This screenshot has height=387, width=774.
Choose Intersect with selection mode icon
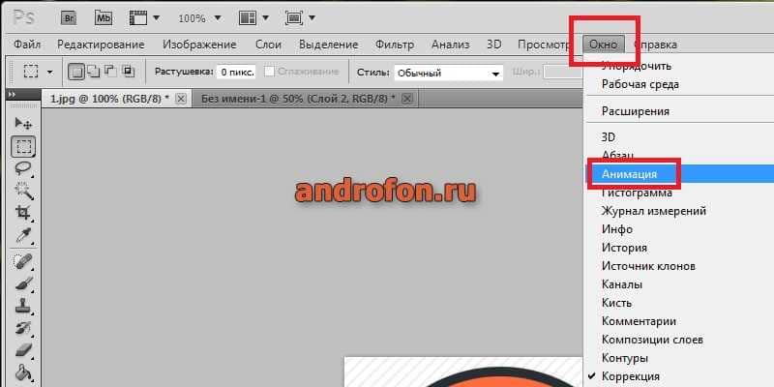click(128, 72)
